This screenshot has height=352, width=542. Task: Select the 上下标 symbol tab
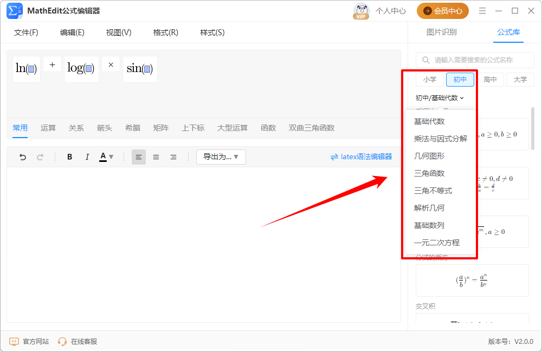[193, 128]
